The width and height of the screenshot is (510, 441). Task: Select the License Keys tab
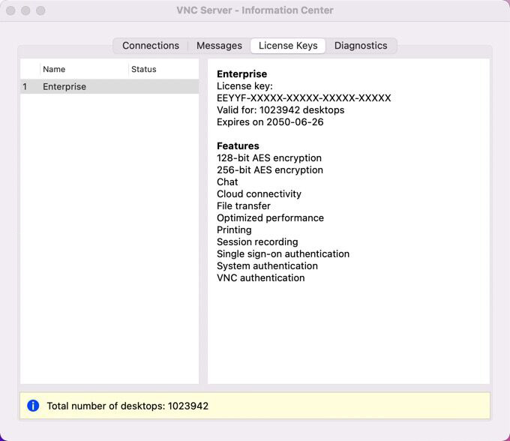pyautogui.click(x=288, y=46)
